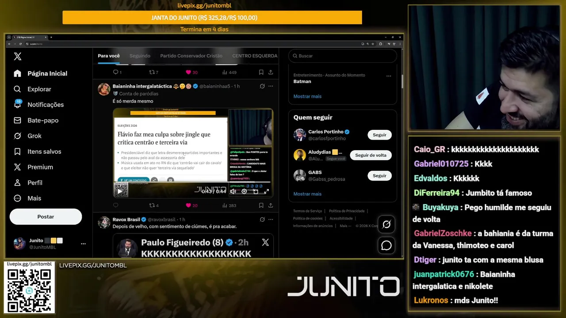566x318 pixels.
Task: Follow GABS account
Action: click(379, 176)
